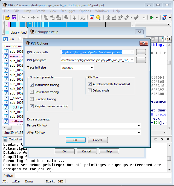Expand the struct icon dropdown arrow

pos(131,17)
